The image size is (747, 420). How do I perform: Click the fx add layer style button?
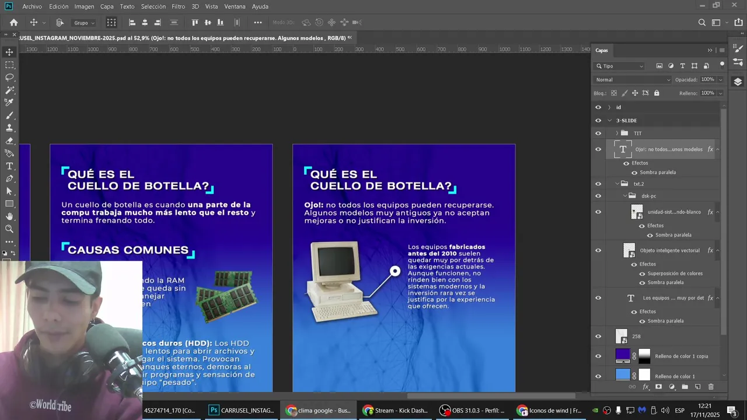645,387
